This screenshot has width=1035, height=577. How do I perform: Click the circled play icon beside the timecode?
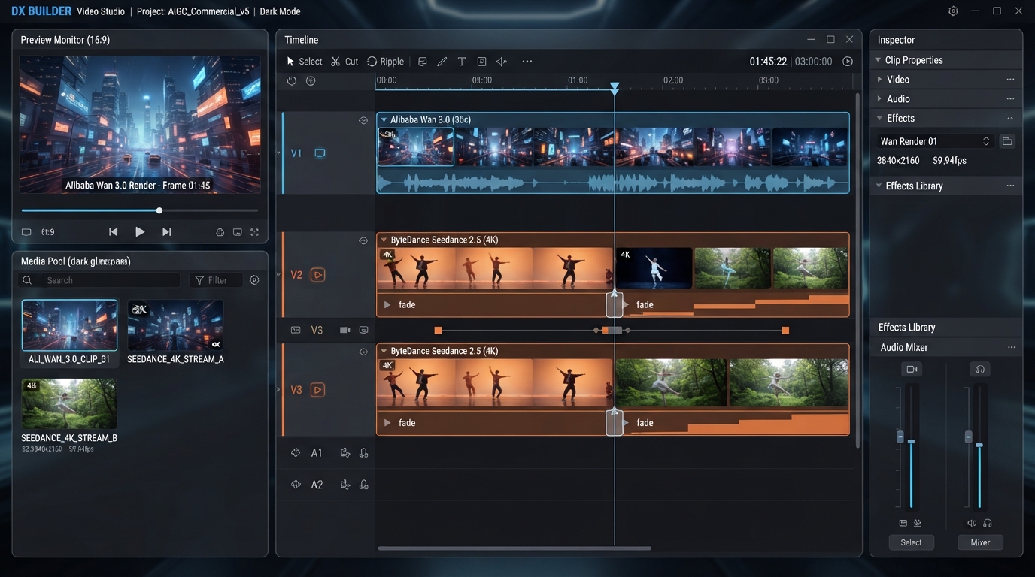(848, 62)
